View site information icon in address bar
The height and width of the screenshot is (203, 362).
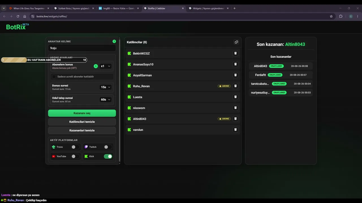[x=33, y=16]
